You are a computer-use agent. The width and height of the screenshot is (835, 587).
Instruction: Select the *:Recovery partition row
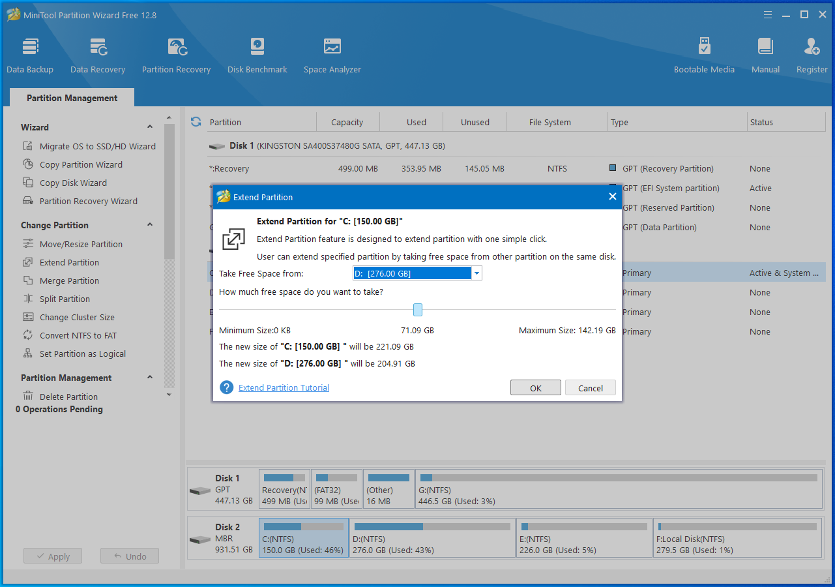(x=516, y=168)
